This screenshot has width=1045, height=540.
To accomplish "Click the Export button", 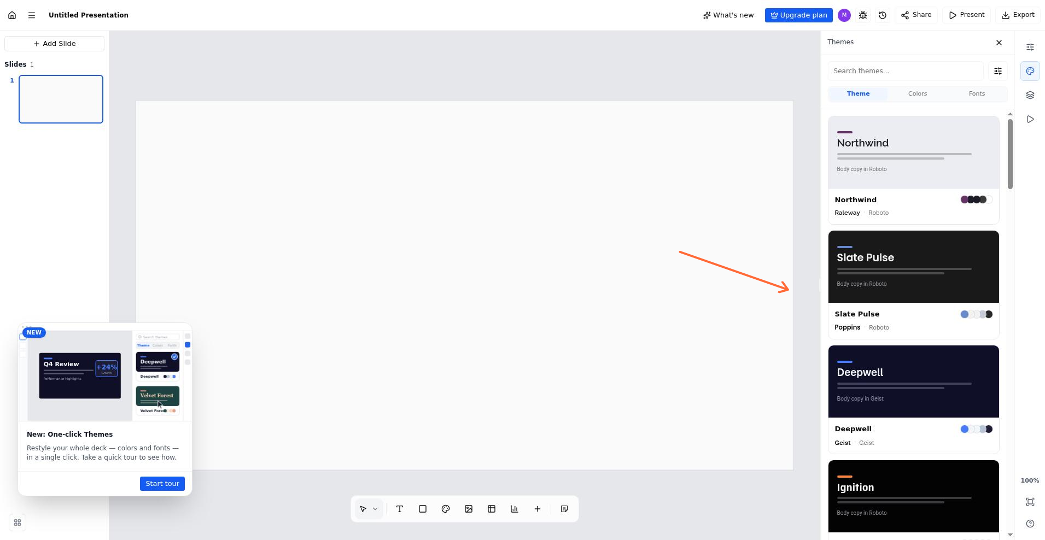I will tap(1018, 15).
